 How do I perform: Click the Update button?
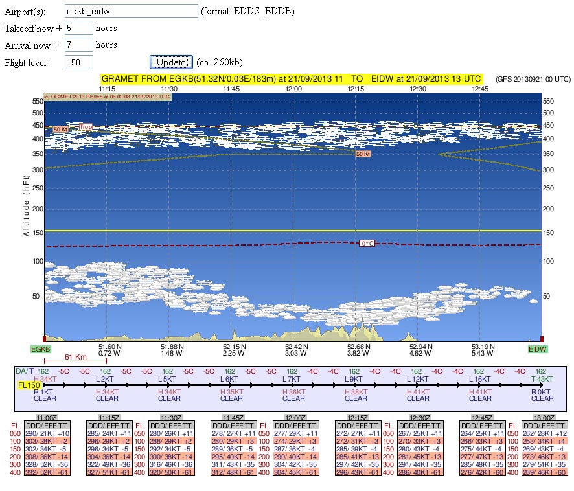171,62
